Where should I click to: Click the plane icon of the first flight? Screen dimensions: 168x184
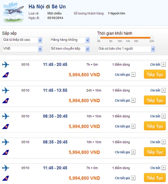(6, 64)
